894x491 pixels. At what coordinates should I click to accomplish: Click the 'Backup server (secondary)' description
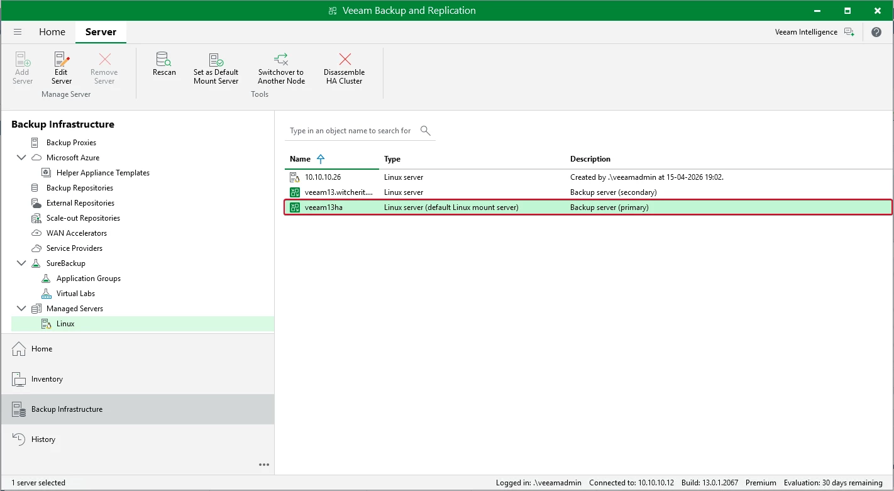tap(614, 192)
